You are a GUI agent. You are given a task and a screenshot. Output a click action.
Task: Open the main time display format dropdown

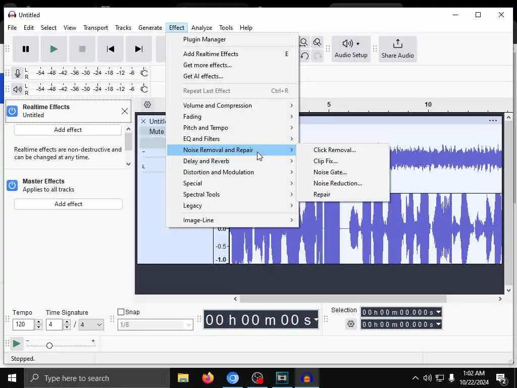(316, 319)
